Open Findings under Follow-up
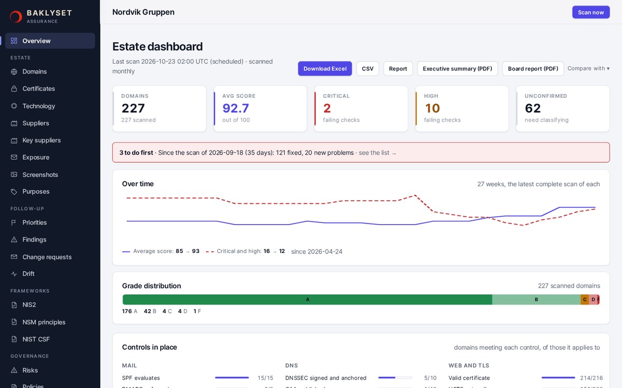The height and width of the screenshot is (388, 622). click(x=50, y=240)
